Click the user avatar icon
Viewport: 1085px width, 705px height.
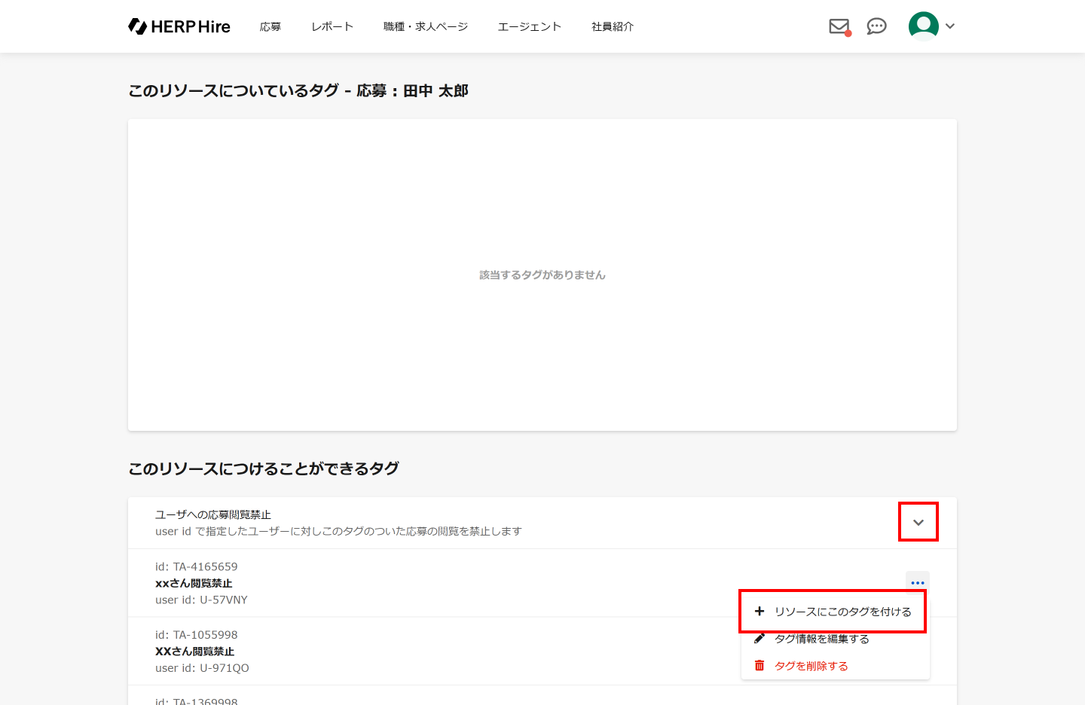(x=924, y=26)
